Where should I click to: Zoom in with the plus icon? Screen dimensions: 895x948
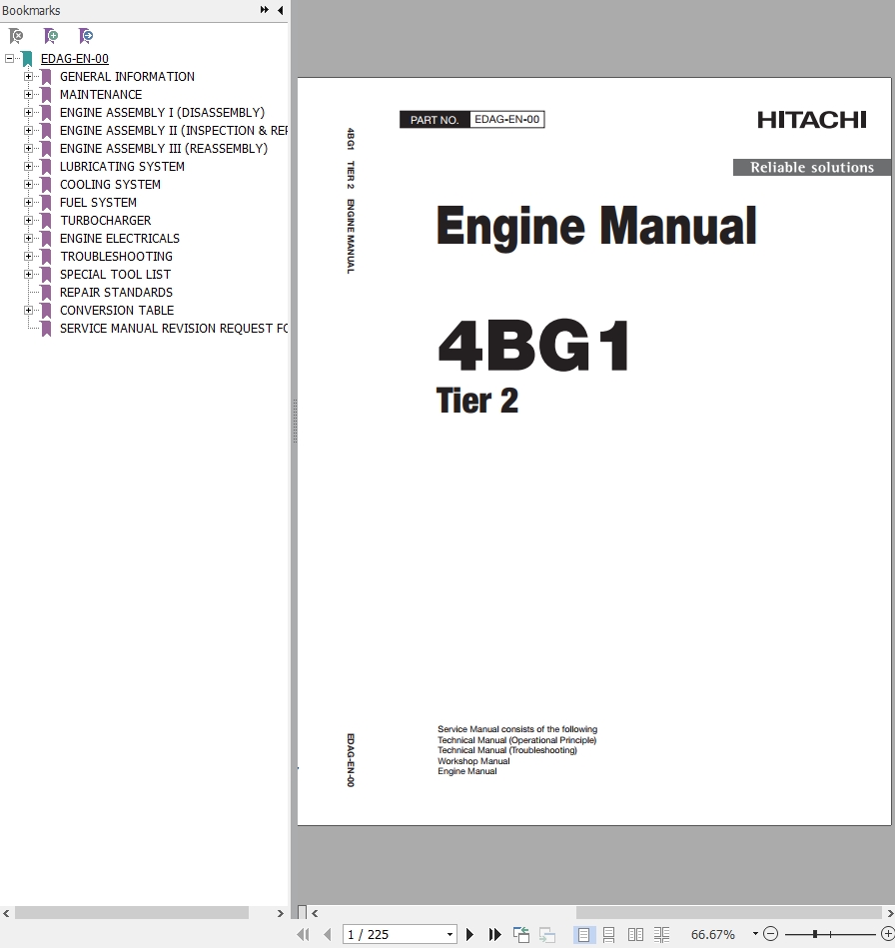click(888, 934)
